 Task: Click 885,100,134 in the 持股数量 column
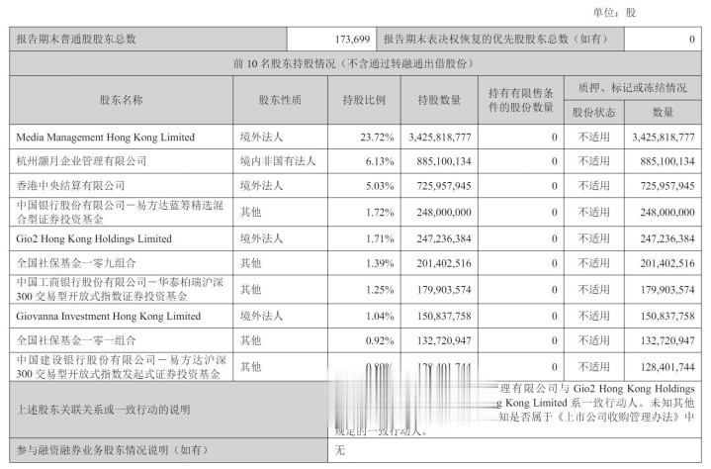point(444,161)
